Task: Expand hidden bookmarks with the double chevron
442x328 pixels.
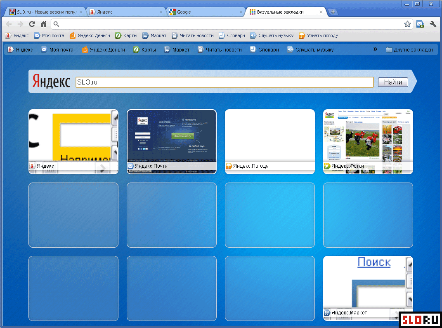Action: pyautogui.click(x=375, y=49)
